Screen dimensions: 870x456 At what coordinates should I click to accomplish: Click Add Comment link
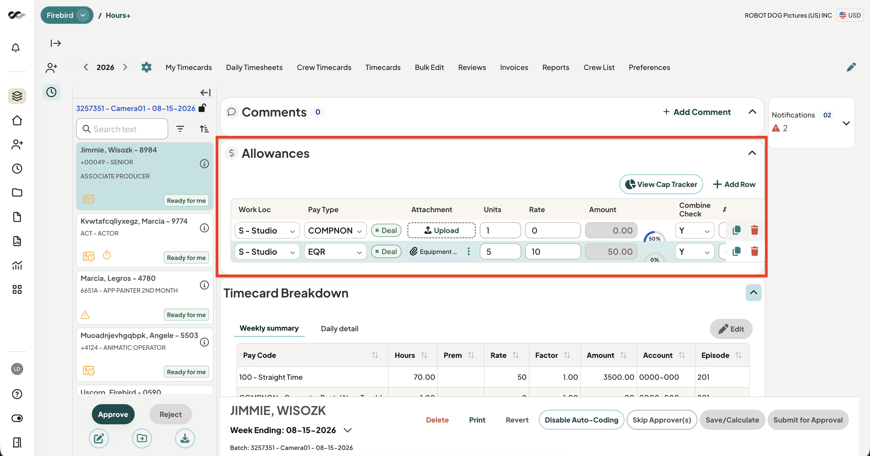pyautogui.click(x=697, y=112)
